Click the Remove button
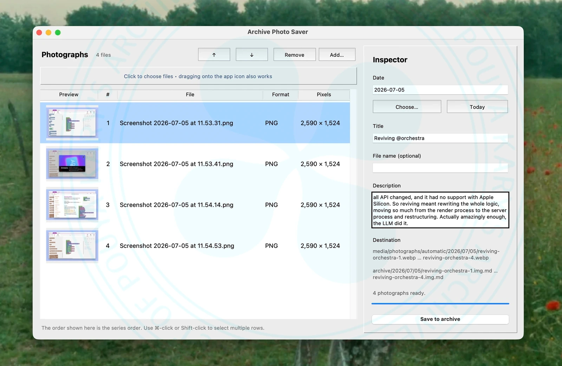Viewport: 562px width, 366px height. tap(294, 55)
